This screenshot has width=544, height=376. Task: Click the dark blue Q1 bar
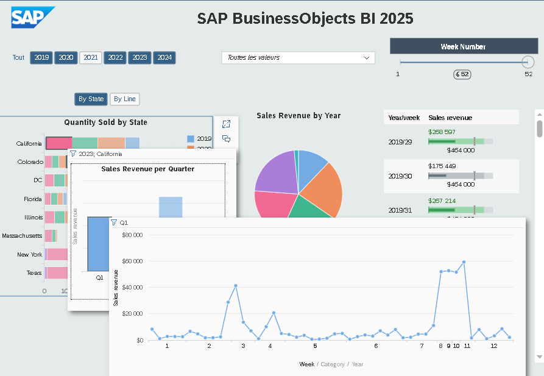[98, 244]
